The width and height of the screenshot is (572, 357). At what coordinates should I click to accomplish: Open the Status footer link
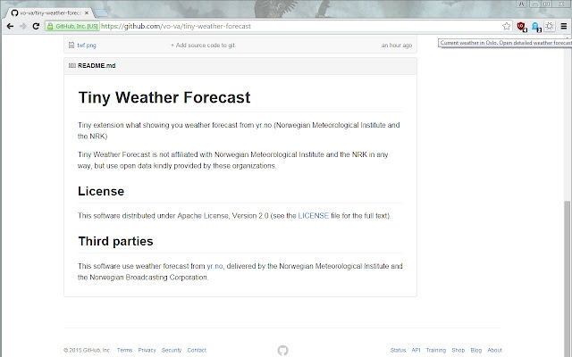click(398, 350)
